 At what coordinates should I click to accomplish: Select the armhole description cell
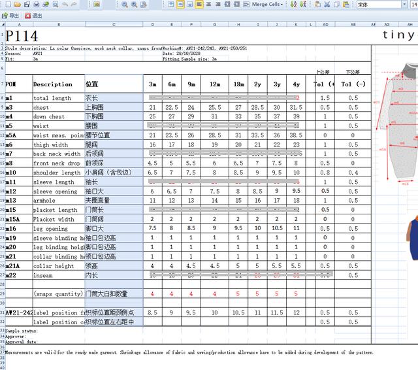pos(59,201)
